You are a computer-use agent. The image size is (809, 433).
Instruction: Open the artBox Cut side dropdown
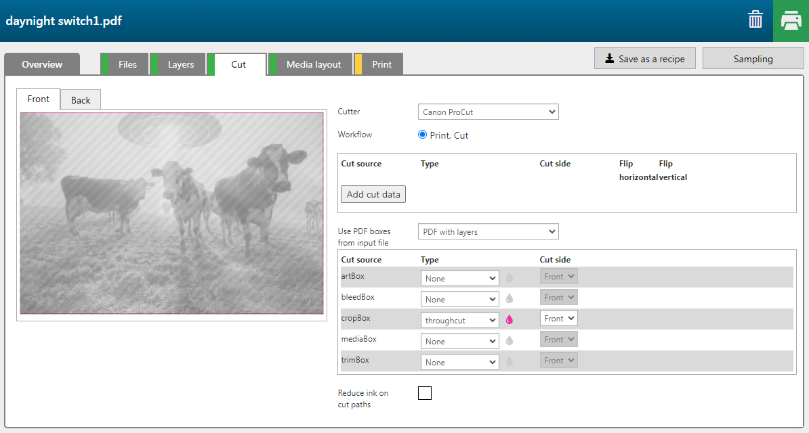click(x=559, y=276)
